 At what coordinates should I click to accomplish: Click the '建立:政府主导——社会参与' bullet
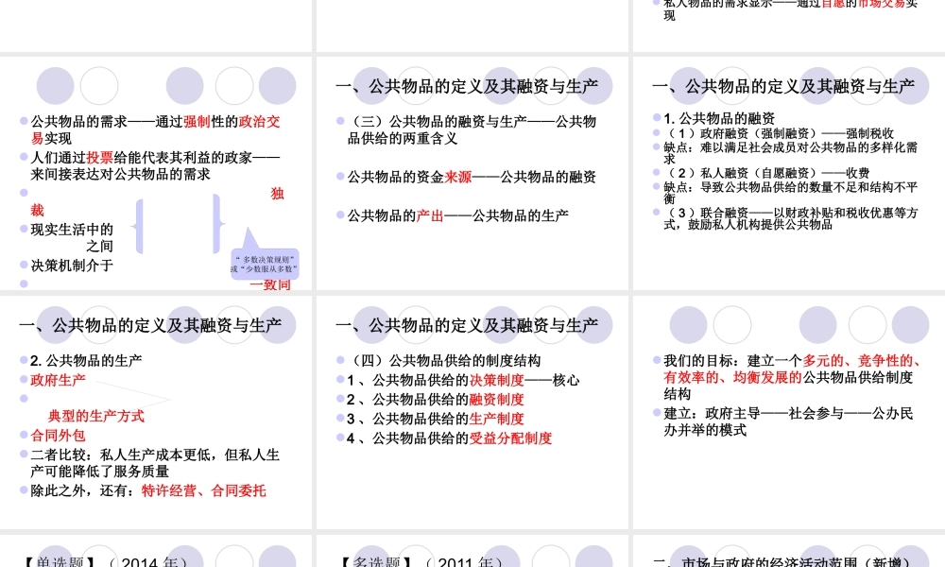click(788, 421)
